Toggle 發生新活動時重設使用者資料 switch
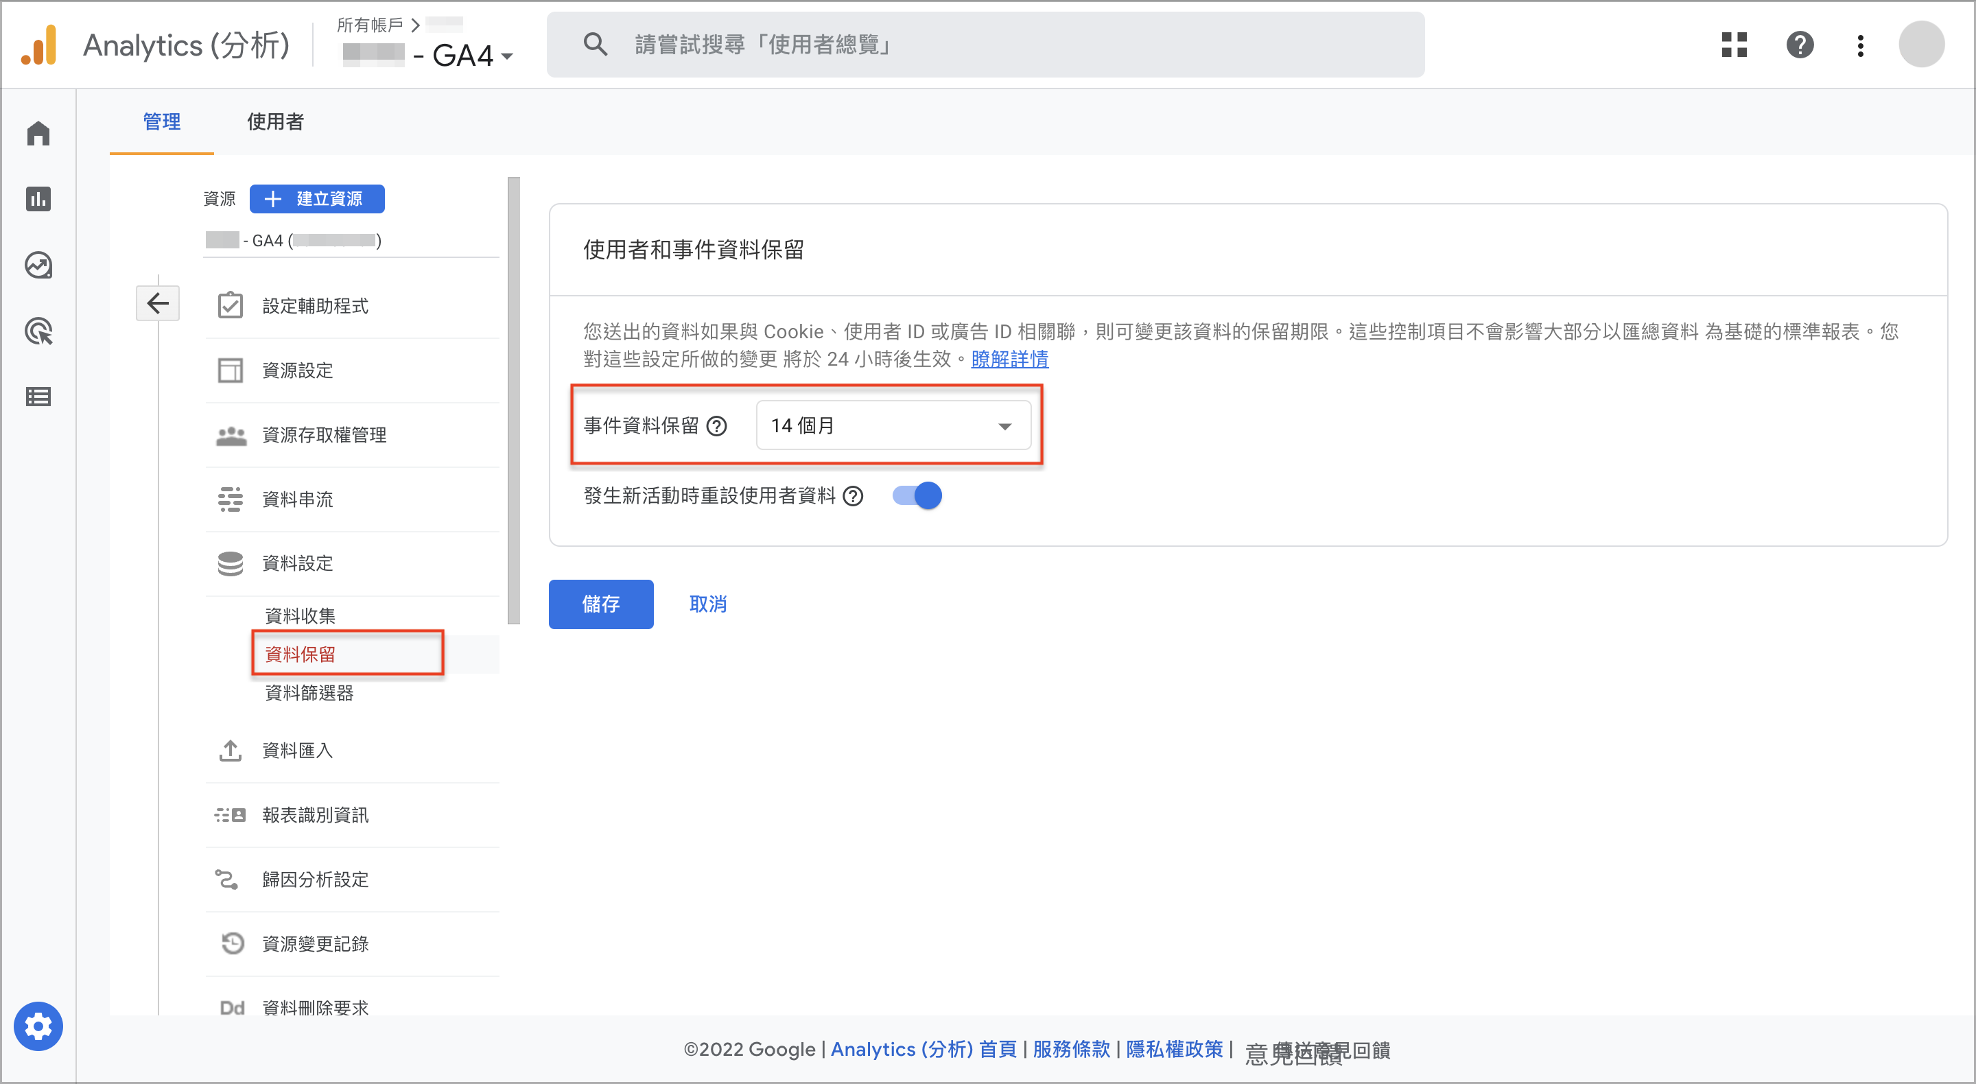Image resolution: width=1976 pixels, height=1084 pixels. pyautogui.click(x=917, y=495)
